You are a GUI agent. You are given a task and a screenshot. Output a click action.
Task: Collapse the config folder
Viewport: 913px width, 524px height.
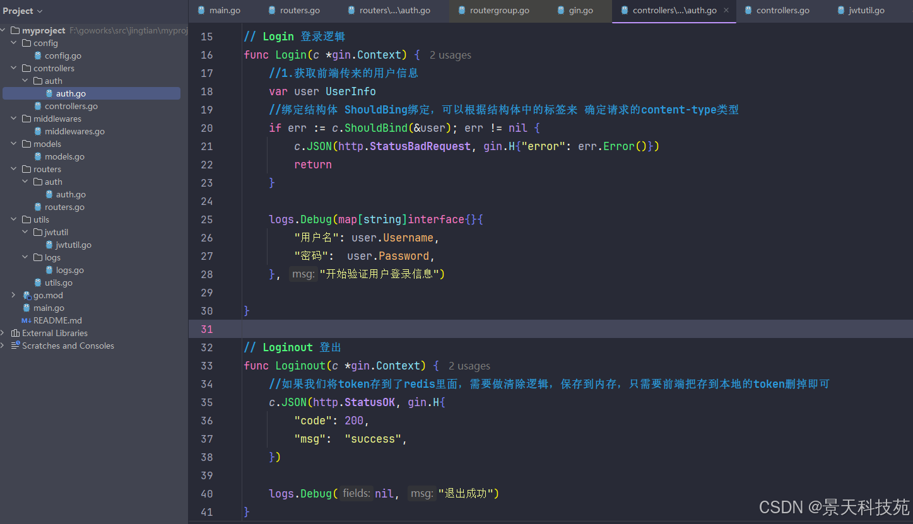click(x=14, y=43)
